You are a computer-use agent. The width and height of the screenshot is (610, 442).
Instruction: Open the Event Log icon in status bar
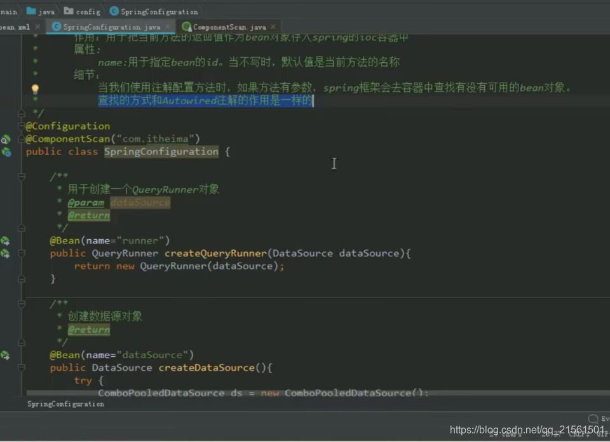point(592,419)
